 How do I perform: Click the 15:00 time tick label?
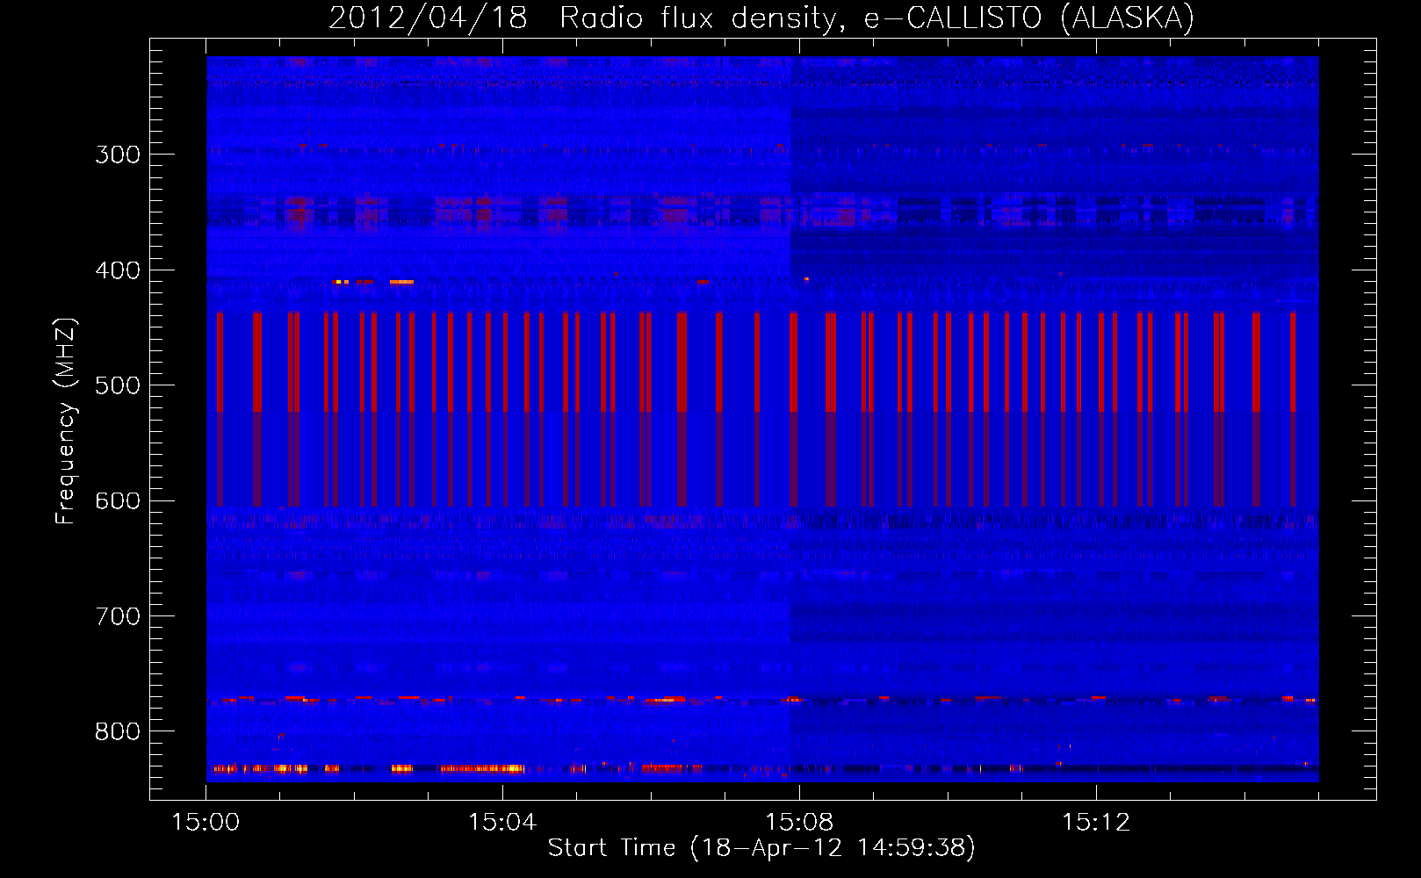(x=206, y=823)
